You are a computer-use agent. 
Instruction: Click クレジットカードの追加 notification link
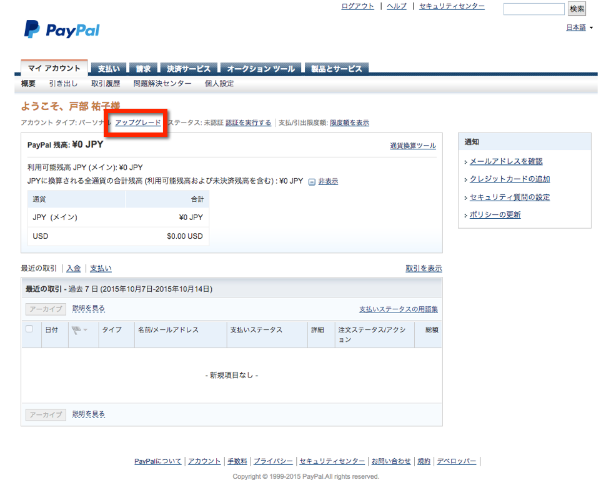point(509,179)
